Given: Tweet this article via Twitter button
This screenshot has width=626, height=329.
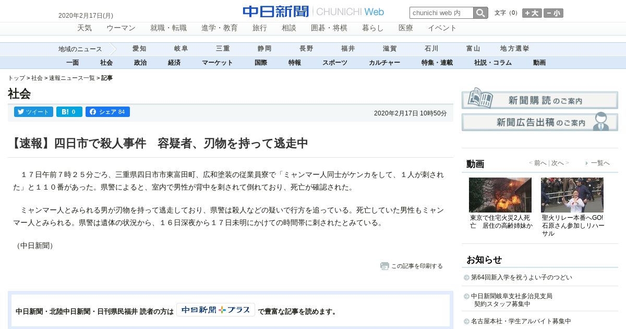Looking at the screenshot, I should (x=33, y=112).
